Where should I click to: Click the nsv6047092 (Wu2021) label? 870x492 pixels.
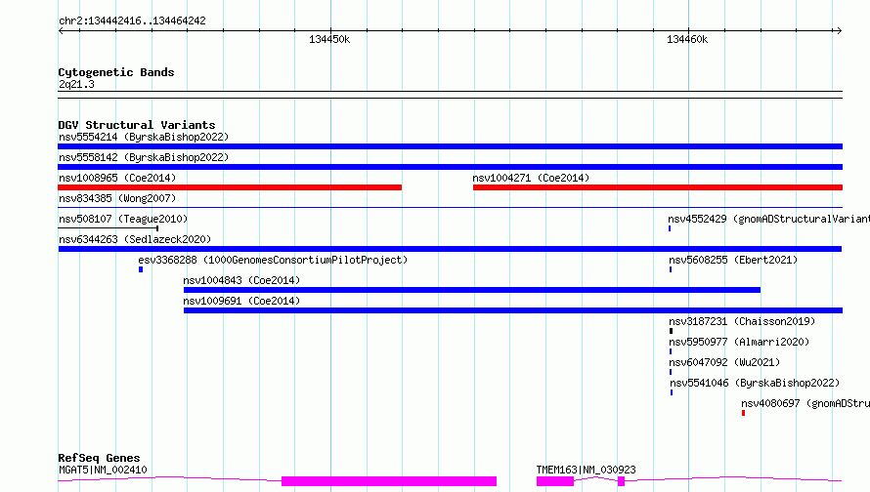tap(724, 362)
